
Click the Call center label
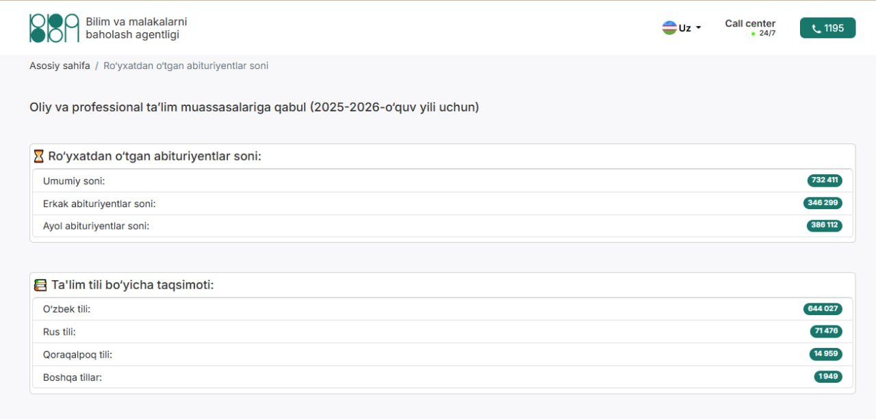coord(750,23)
